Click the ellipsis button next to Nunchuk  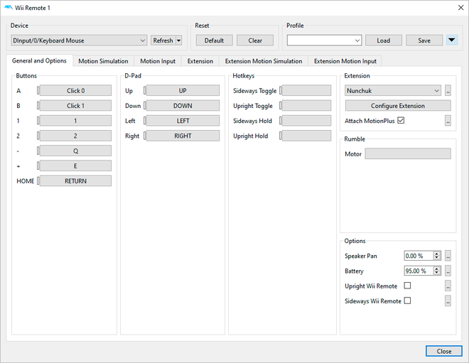tap(448, 91)
